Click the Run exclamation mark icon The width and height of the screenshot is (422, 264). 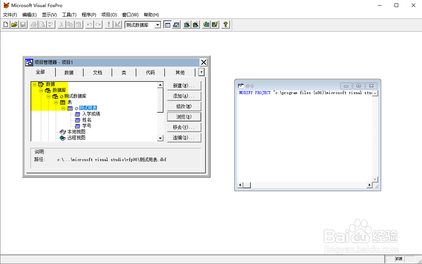pos(109,25)
